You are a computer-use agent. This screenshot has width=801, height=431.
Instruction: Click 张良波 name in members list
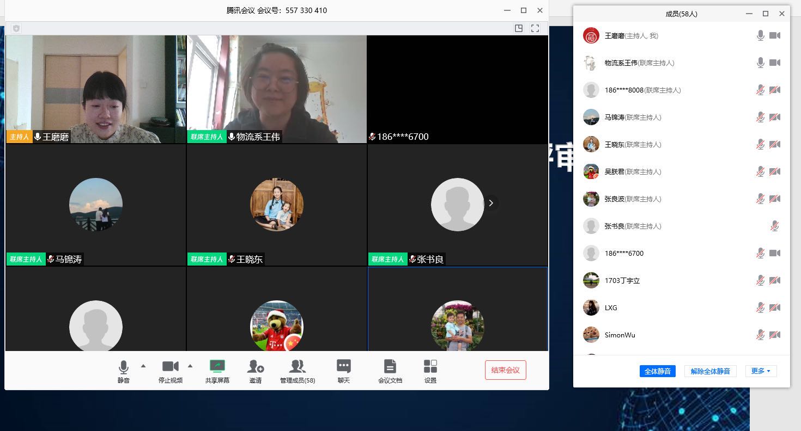(614, 199)
